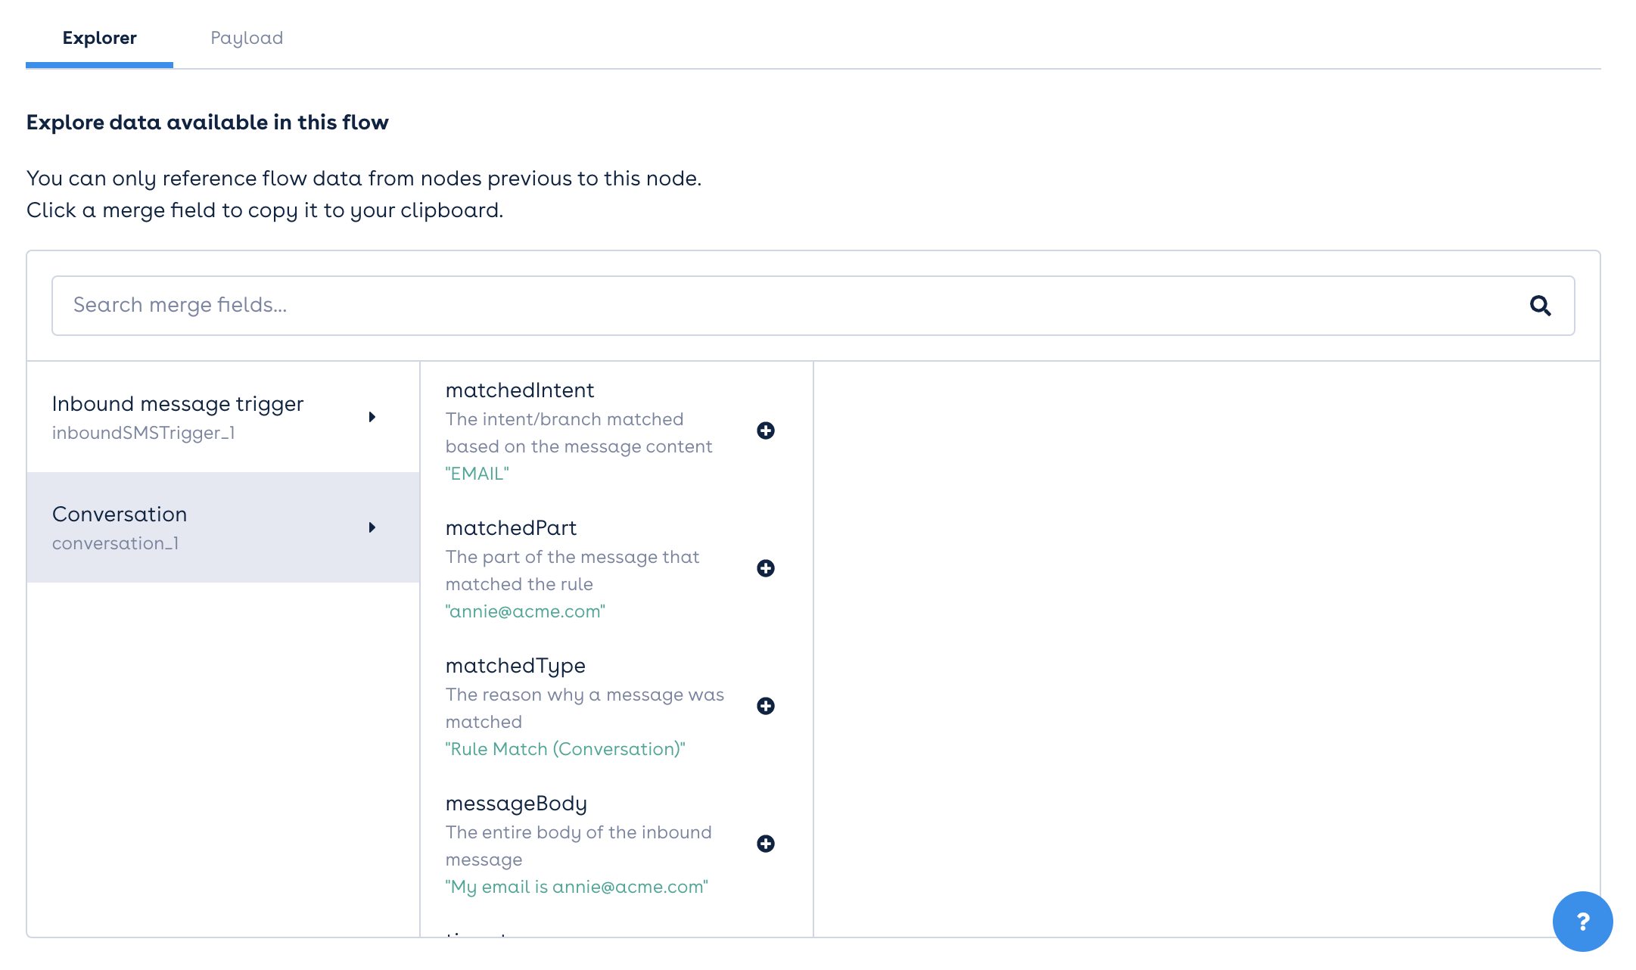Image resolution: width=1636 pixels, height=970 pixels.
Task: Click the plus icon next to matchedIntent
Action: [x=766, y=431]
